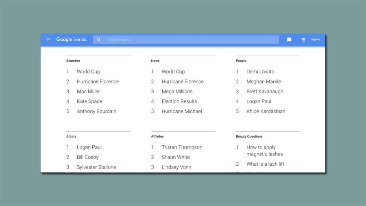Open the People category heading
This screenshot has height=206, width=366.
(x=241, y=61)
